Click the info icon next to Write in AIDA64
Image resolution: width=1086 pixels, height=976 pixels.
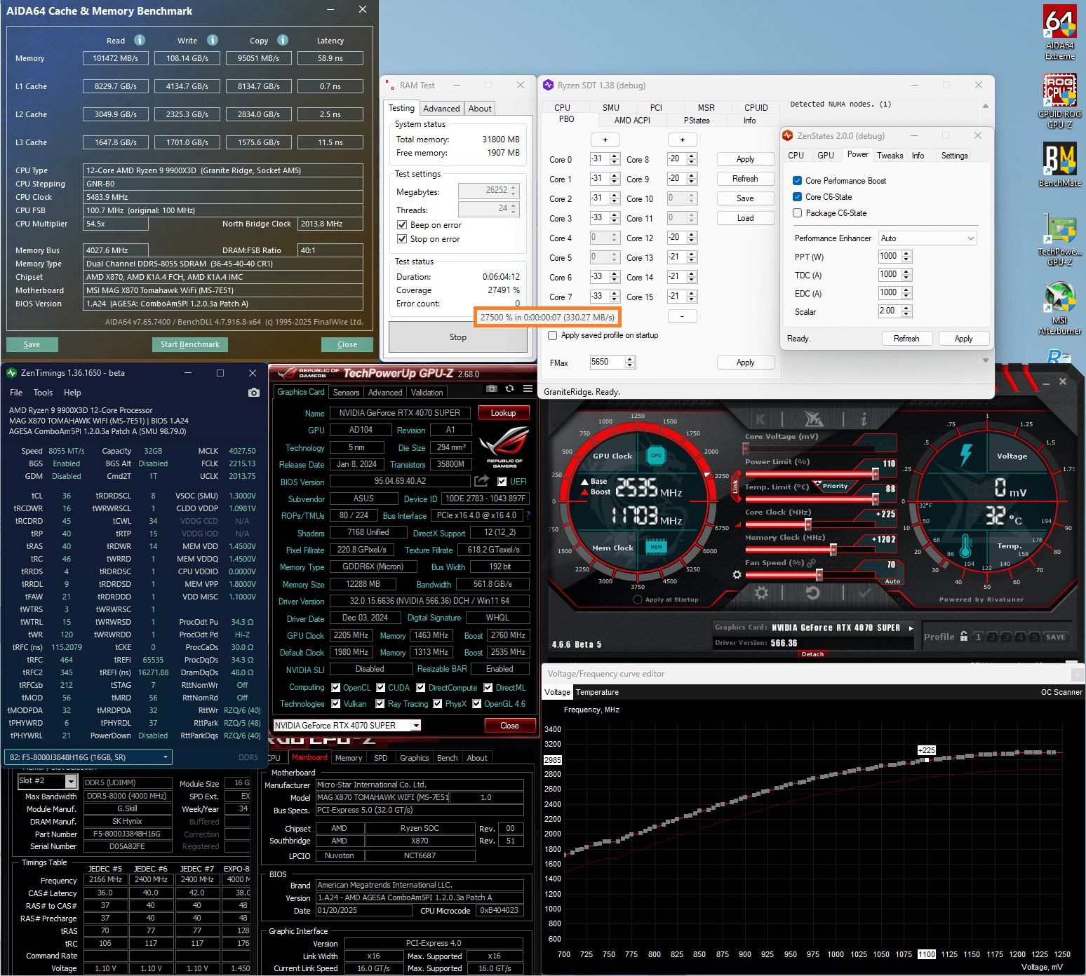[x=213, y=40]
